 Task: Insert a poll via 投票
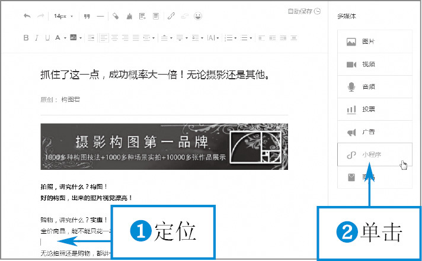pyautogui.click(x=375, y=109)
